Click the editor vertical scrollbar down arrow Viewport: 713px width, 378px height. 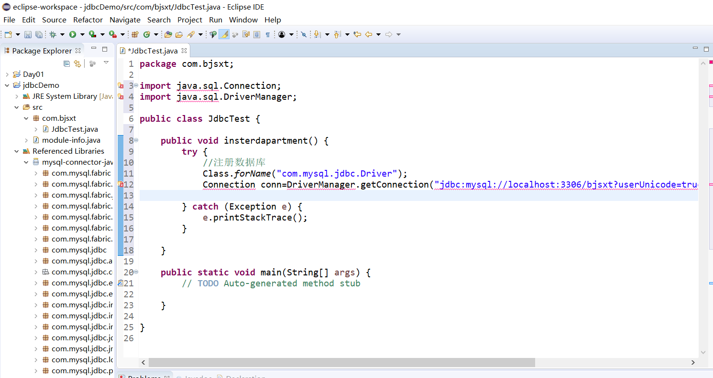click(x=703, y=352)
